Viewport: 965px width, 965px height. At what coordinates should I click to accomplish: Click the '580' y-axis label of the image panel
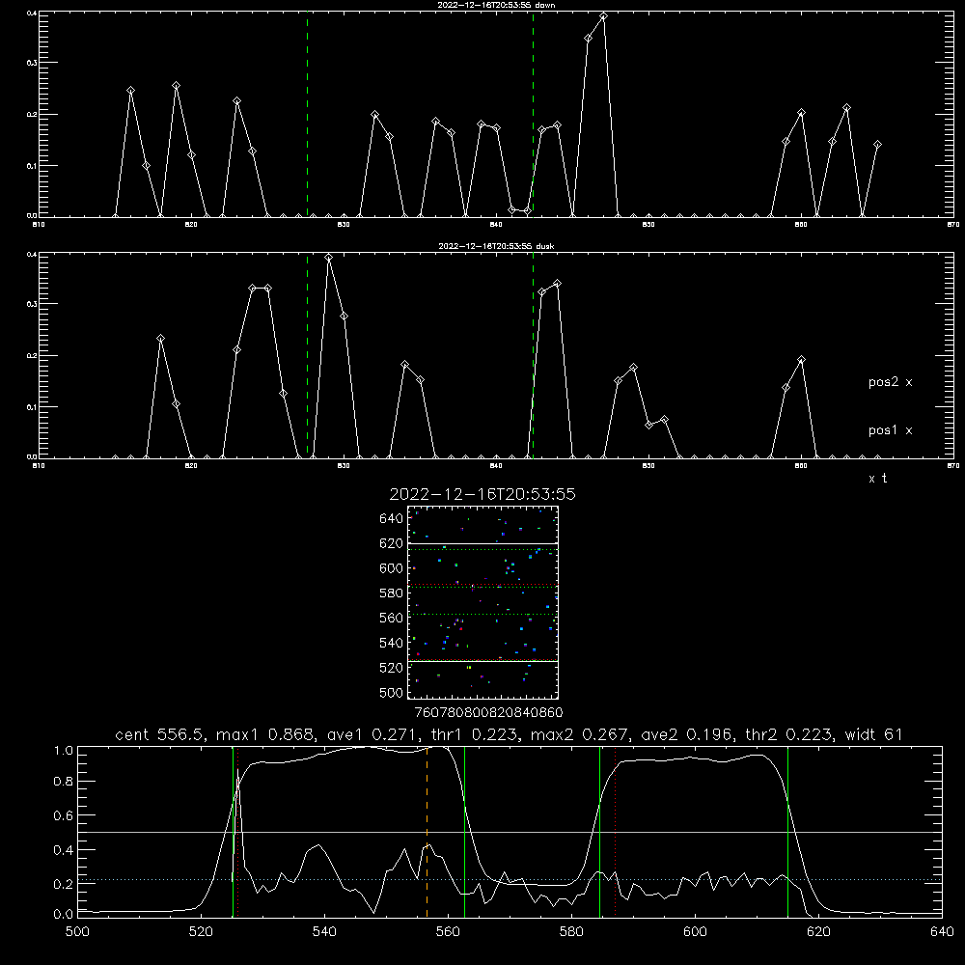point(392,593)
